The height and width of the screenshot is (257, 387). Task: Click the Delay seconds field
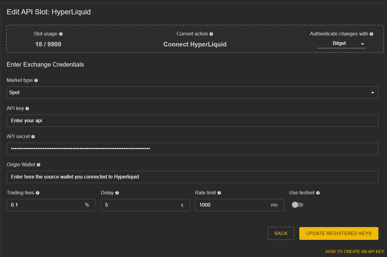pos(146,205)
